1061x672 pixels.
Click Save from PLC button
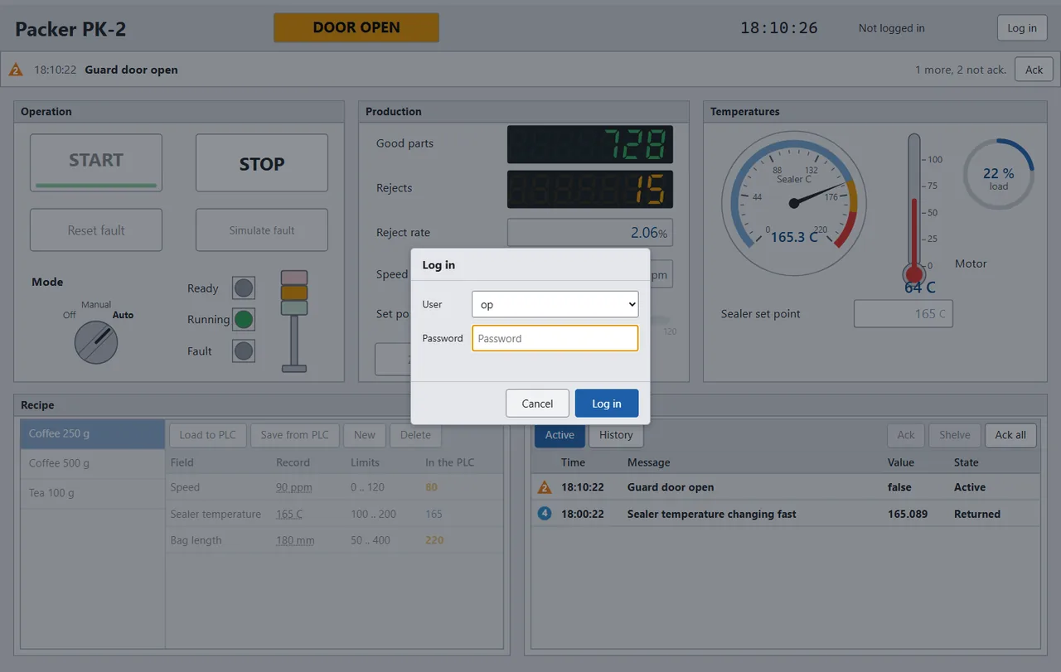coord(295,435)
